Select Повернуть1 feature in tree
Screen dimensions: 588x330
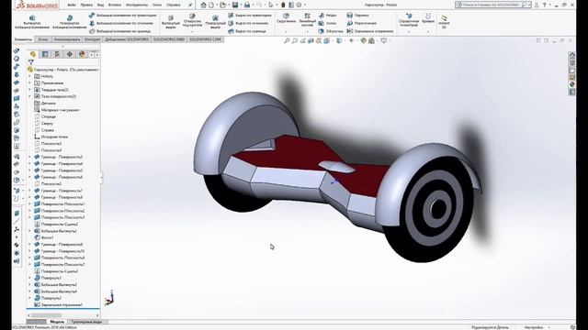coord(51,278)
